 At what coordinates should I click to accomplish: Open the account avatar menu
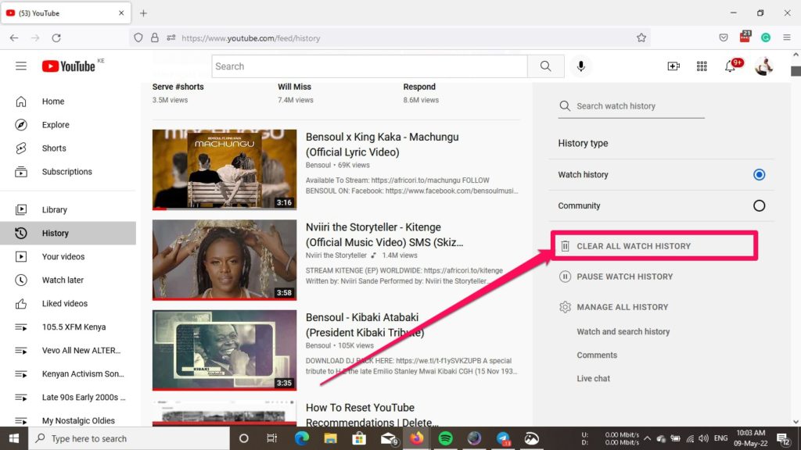(764, 66)
